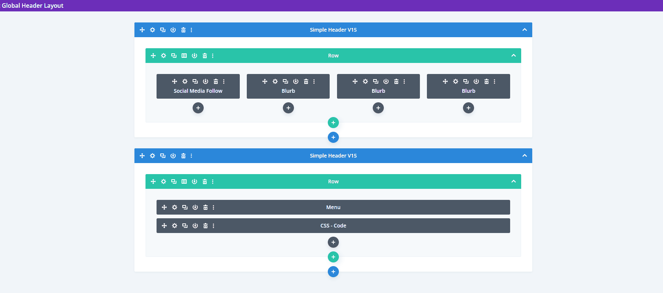This screenshot has width=663, height=293.
Task: Delete the section containing the Menu module
Action: click(183, 156)
